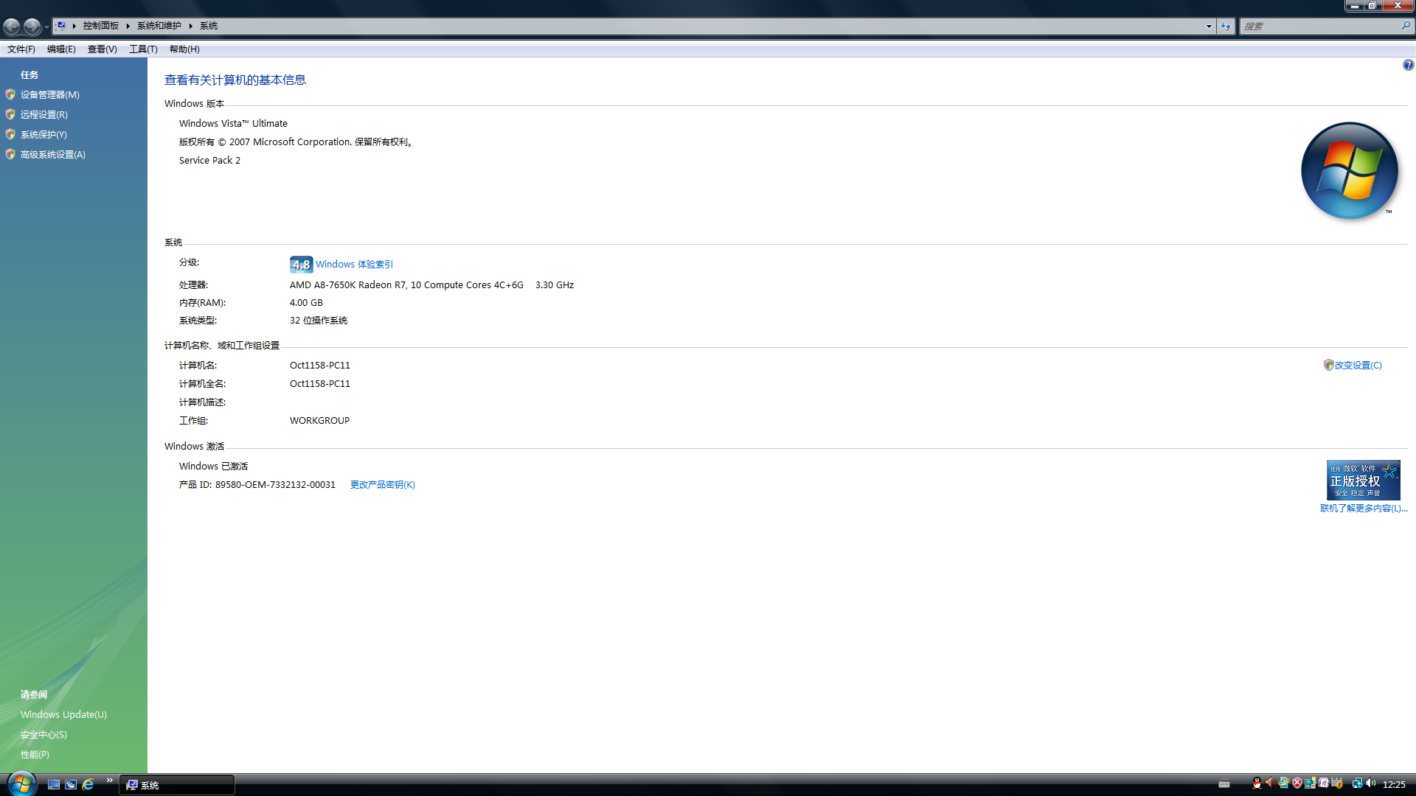Open the 工具(T) menu
Viewport: 1416px width, 796px height.
point(143,49)
